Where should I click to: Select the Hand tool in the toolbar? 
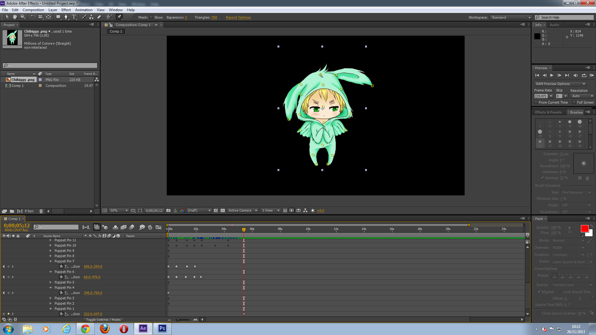[x=15, y=17]
